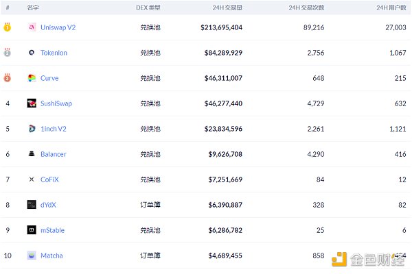Sort by 24H 交易量 column header

(227, 7)
